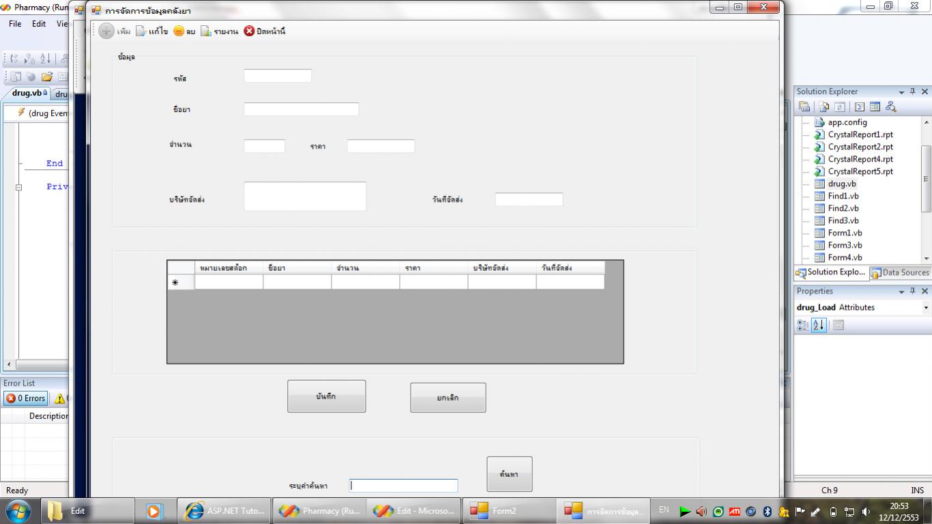Open the File menu in Visual Studio

pos(15,23)
